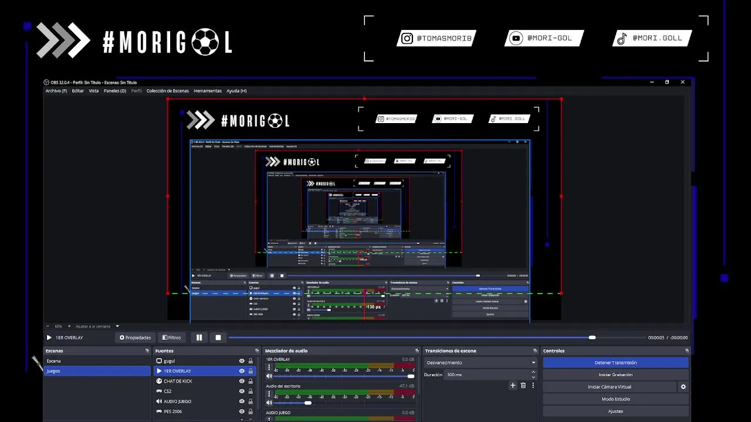Viewport: 751px width, 422px height.
Task: Hide the gugul source
Action: [242, 361]
